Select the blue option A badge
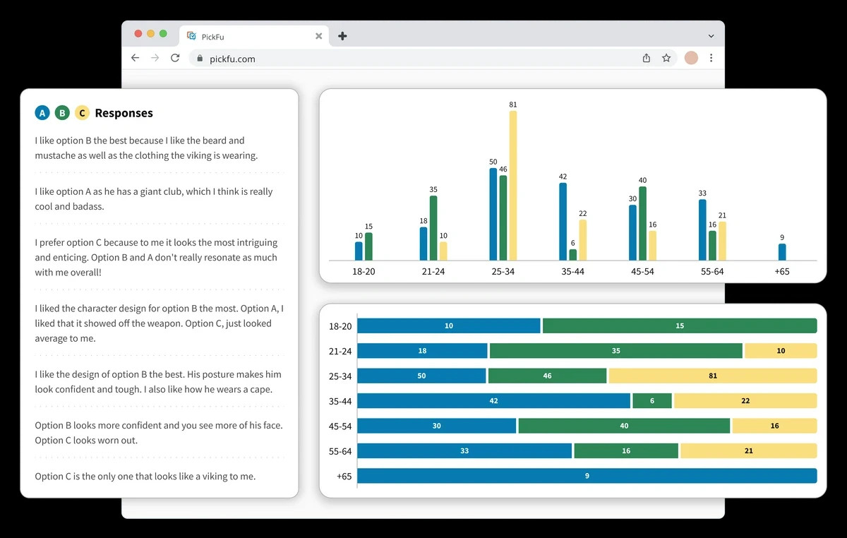847x538 pixels. (42, 113)
